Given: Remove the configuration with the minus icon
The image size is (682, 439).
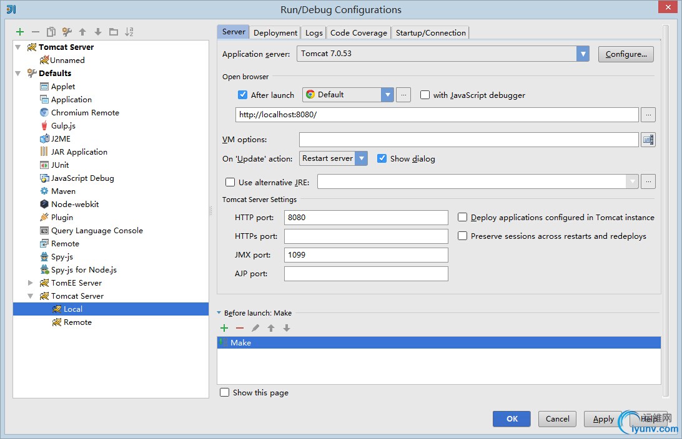Looking at the screenshot, I should [x=36, y=32].
